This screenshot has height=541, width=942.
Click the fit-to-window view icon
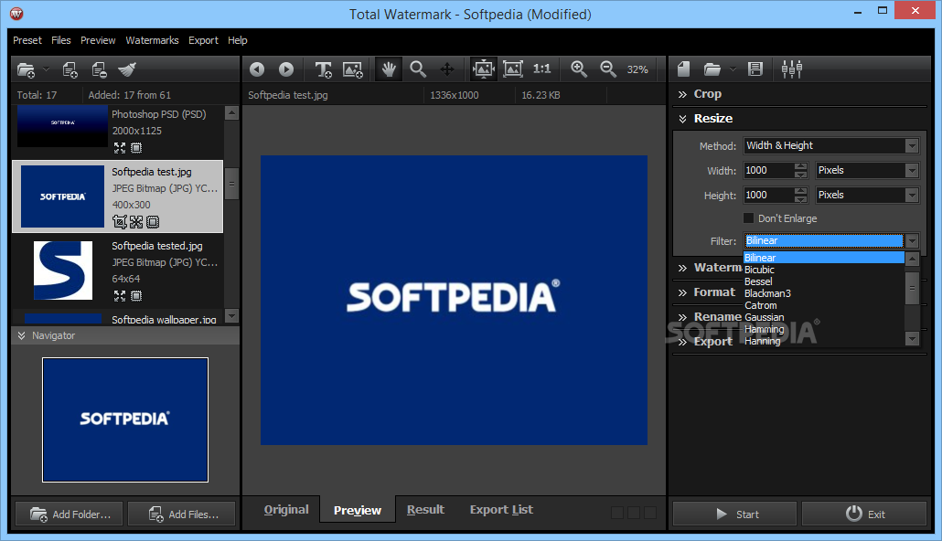484,69
